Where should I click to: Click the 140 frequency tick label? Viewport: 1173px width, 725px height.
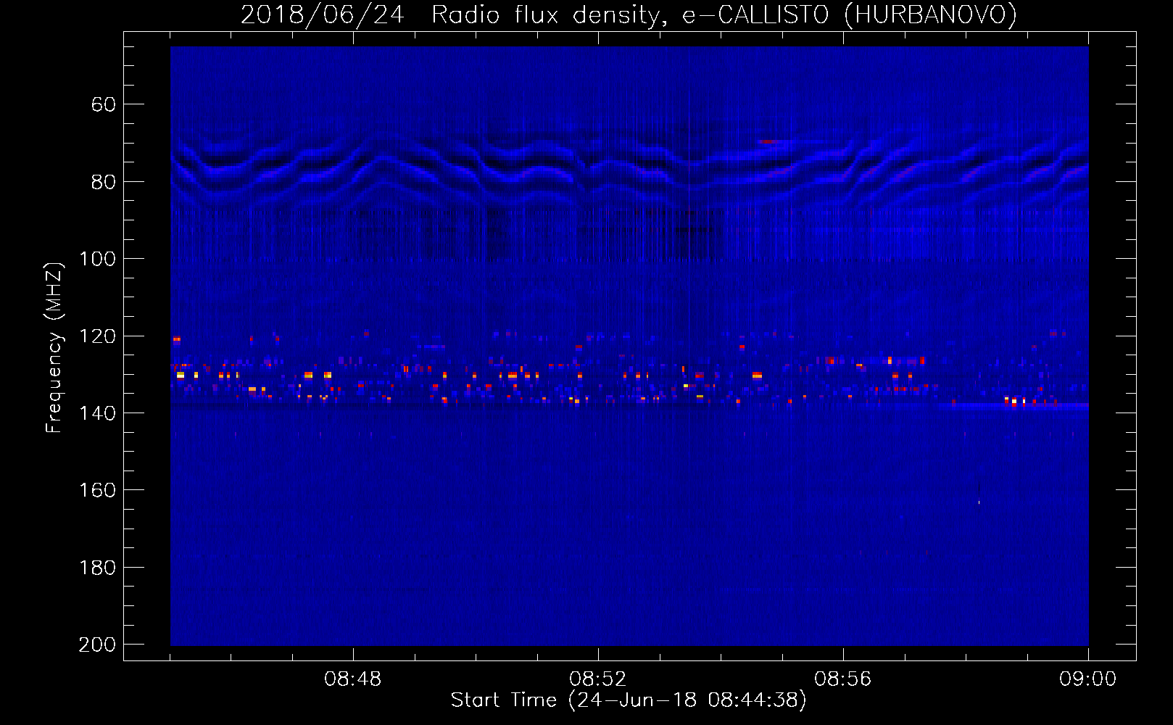pyautogui.click(x=98, y=413)
